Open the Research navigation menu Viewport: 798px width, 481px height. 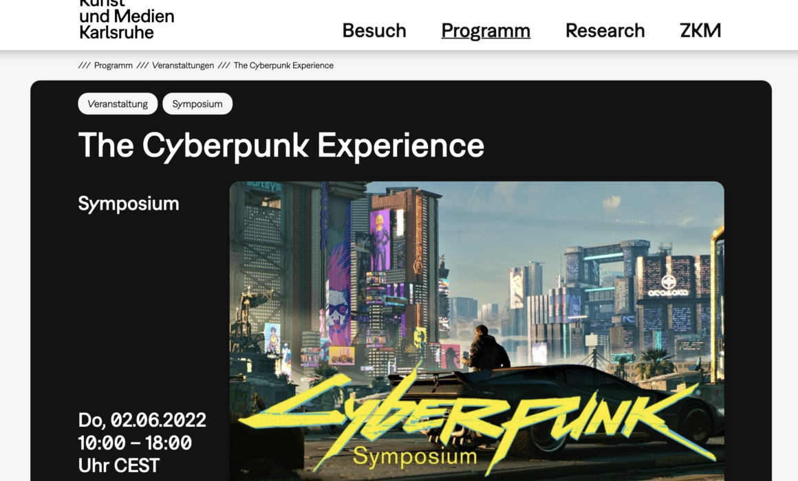[x=605, y=30]
